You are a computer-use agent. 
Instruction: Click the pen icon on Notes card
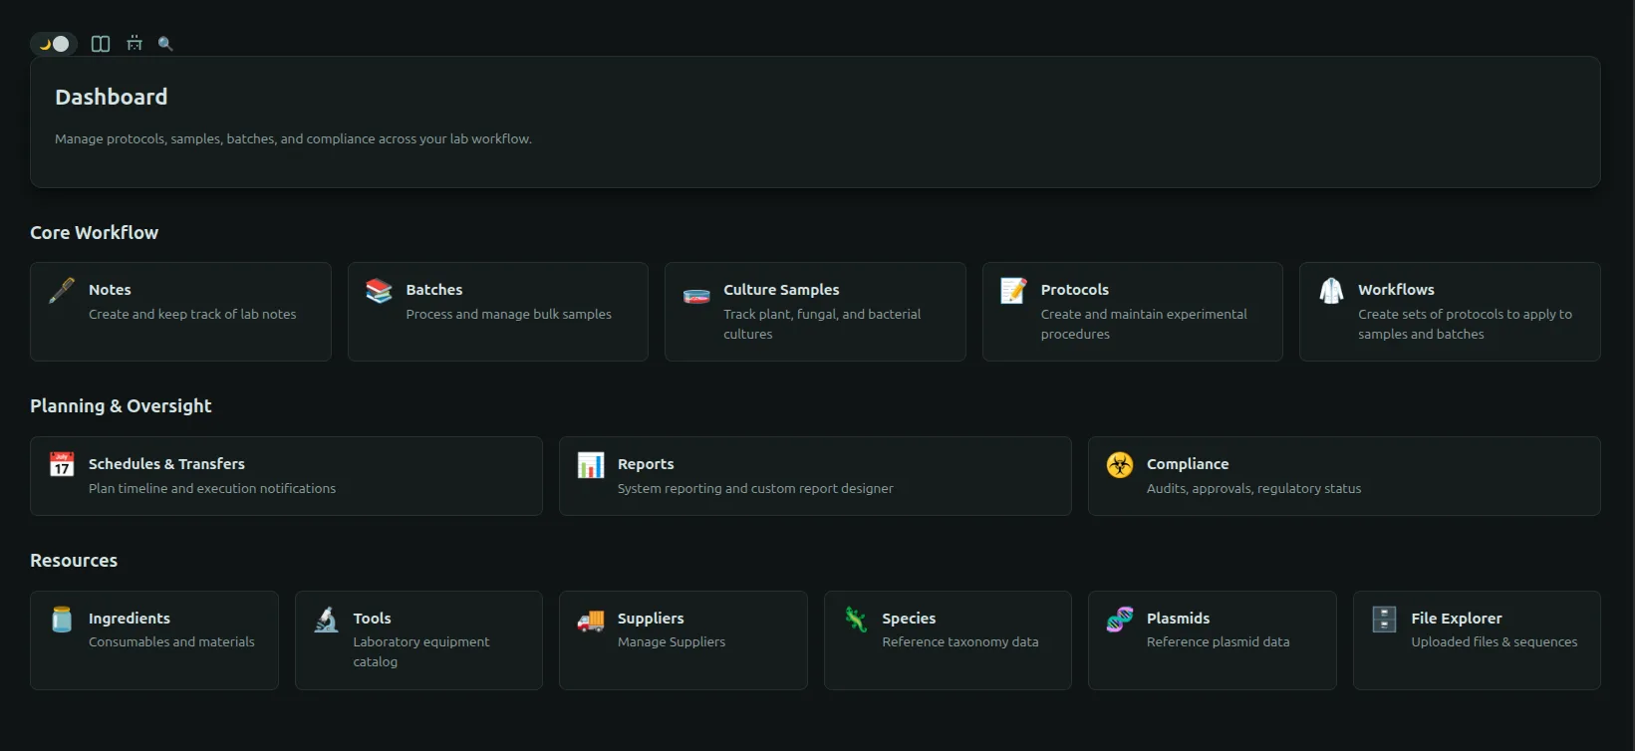[x=62, y=291]
